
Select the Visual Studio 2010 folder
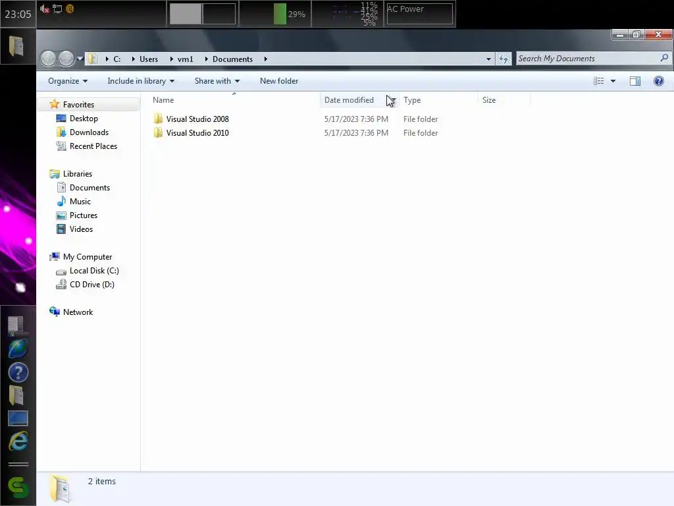[197, 133]
